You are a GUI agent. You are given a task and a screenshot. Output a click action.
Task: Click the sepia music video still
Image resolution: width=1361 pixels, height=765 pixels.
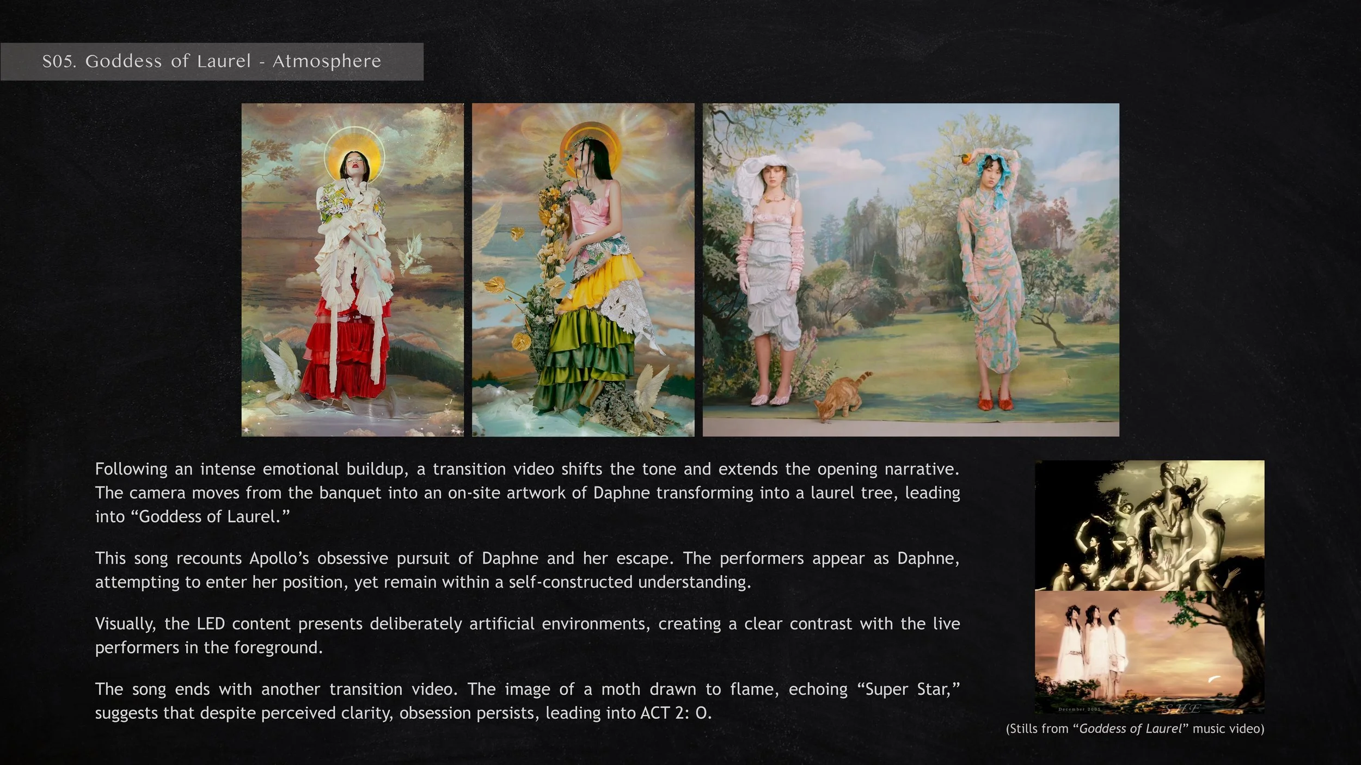coord(1149,525)
